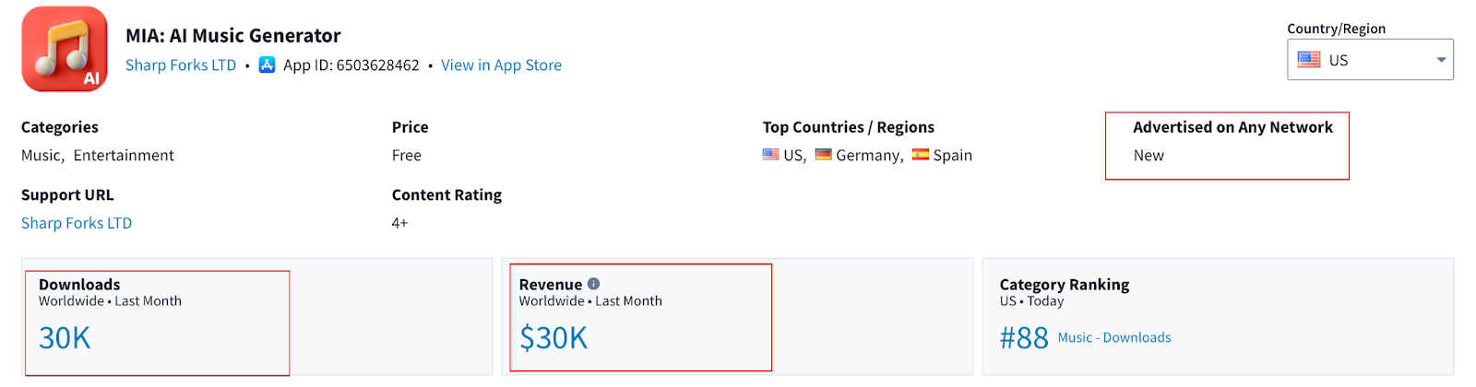Click the App Store icon beside App ID
This screenshot has width=1476, height=387.
267,64
